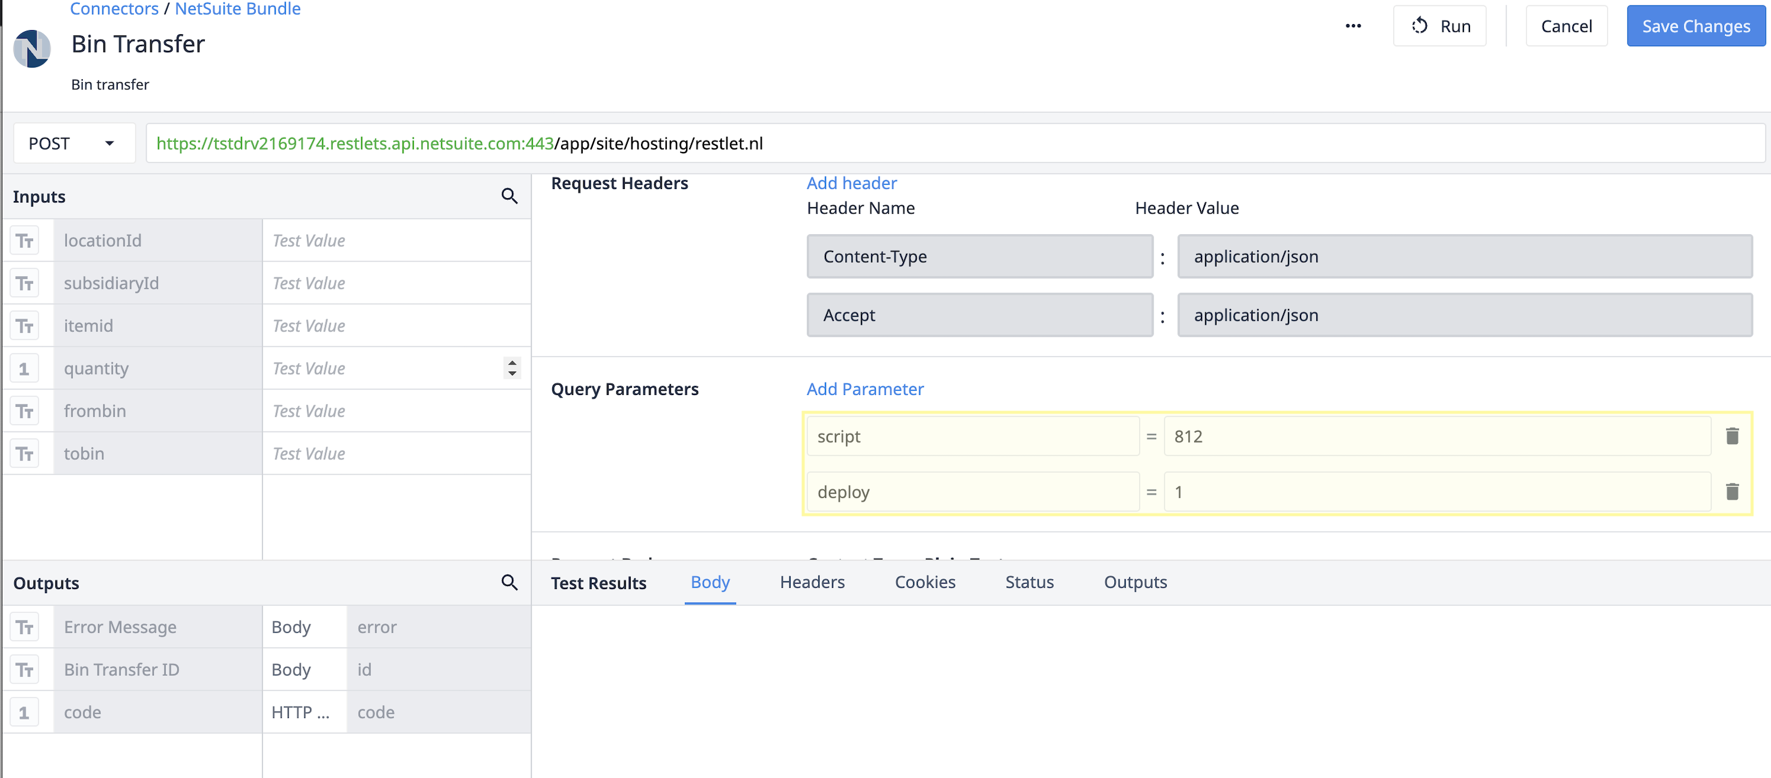Click Add header link
Screen dimensions: 1771x778
[852, 183]
